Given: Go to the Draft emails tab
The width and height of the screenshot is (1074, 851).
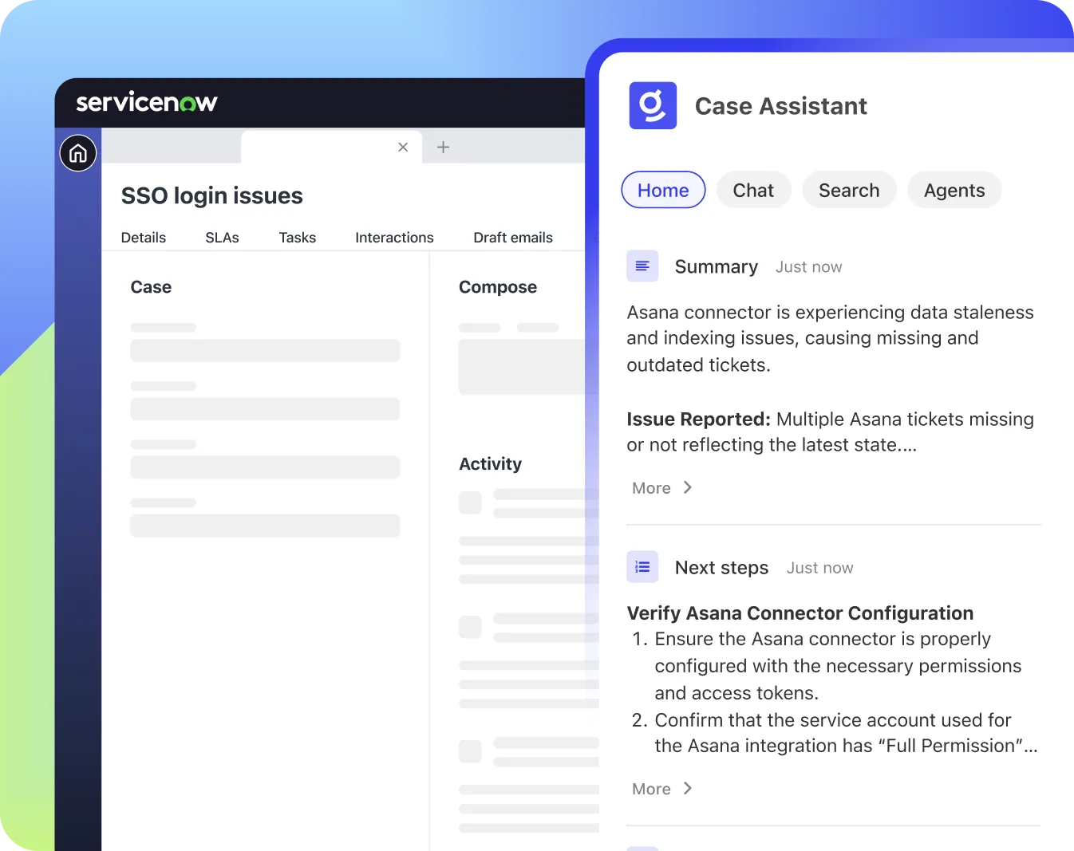Looking at the screenshot, I should [513, 238].
